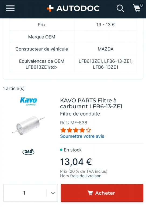Open the KAVO PARTS Filtre à carburant title

[x=91, y=103]
